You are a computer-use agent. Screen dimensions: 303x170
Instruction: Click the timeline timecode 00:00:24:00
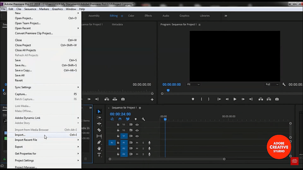coord(120,114)
